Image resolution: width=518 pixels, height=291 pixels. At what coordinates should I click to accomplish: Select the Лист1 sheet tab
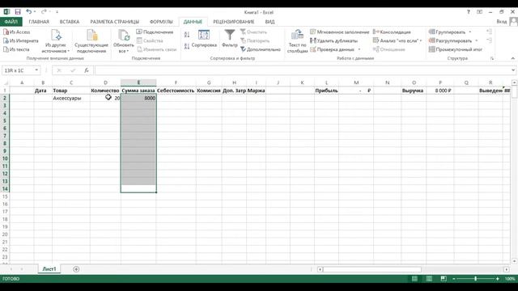(x=49, y=269)
